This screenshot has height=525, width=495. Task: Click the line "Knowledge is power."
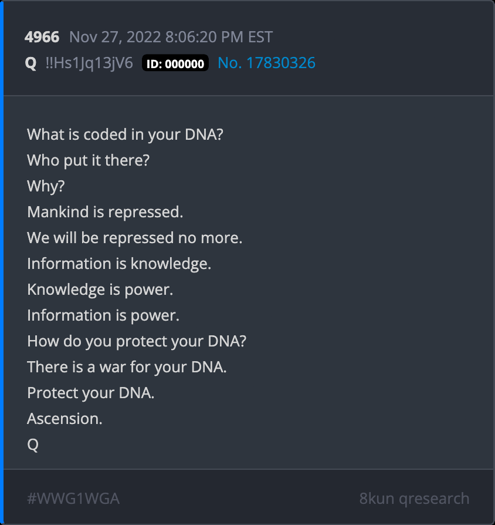pyautogui.click(x=100, y=289)
